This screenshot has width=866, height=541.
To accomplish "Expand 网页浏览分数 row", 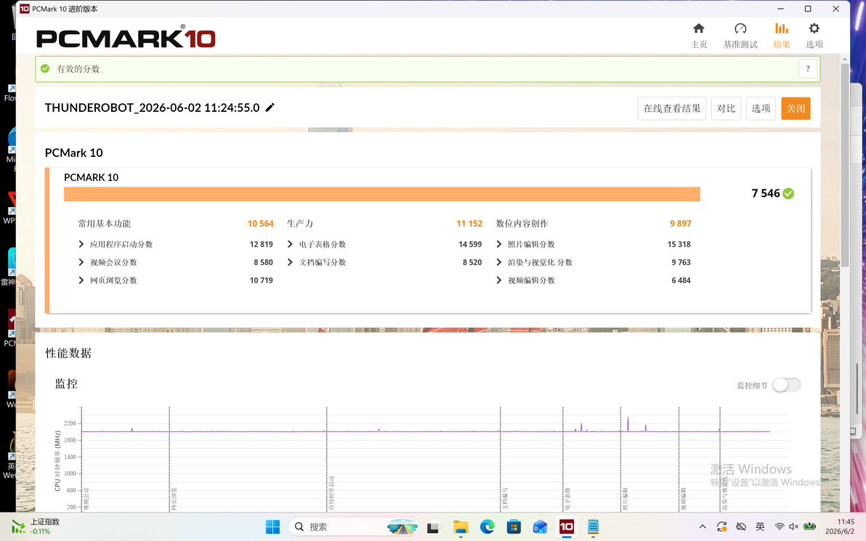I will coord(81,280).
